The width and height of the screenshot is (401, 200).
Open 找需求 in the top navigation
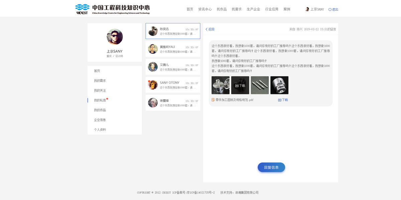[237, 9]
